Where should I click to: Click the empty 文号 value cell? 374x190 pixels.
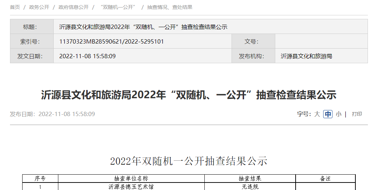pos(321,41)
